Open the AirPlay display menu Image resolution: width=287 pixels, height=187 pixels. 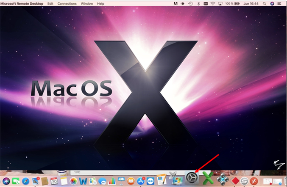point(220,4)
